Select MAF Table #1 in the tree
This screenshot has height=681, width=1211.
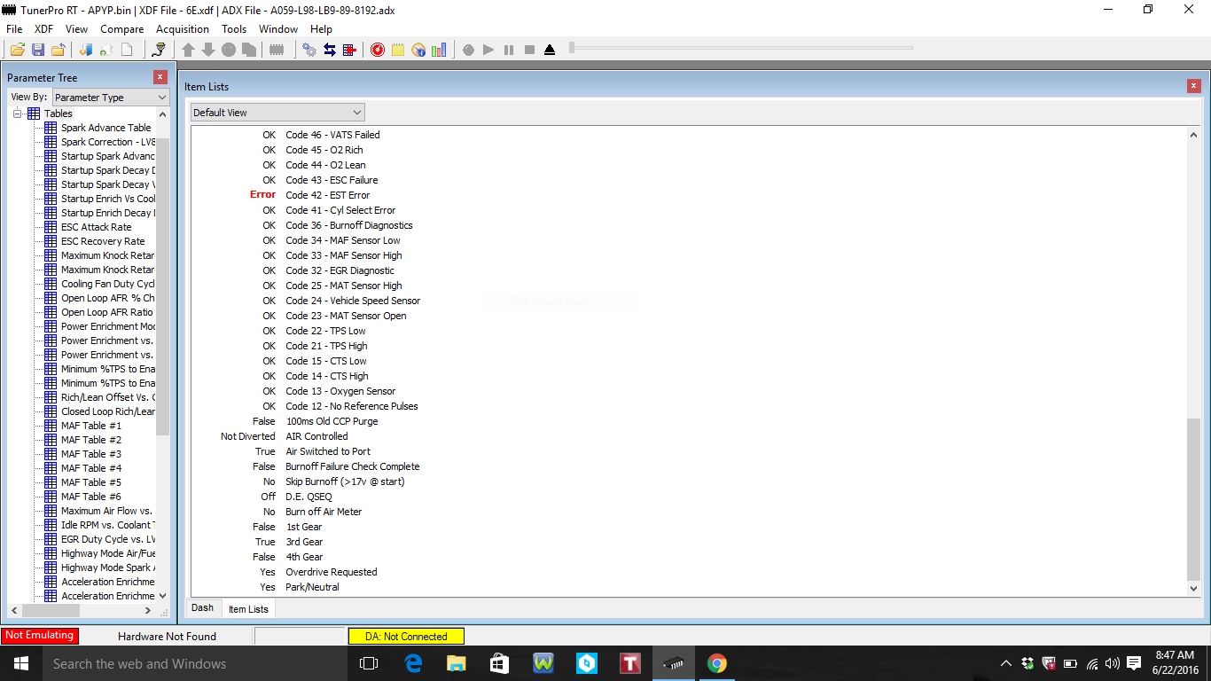(90, 426)
